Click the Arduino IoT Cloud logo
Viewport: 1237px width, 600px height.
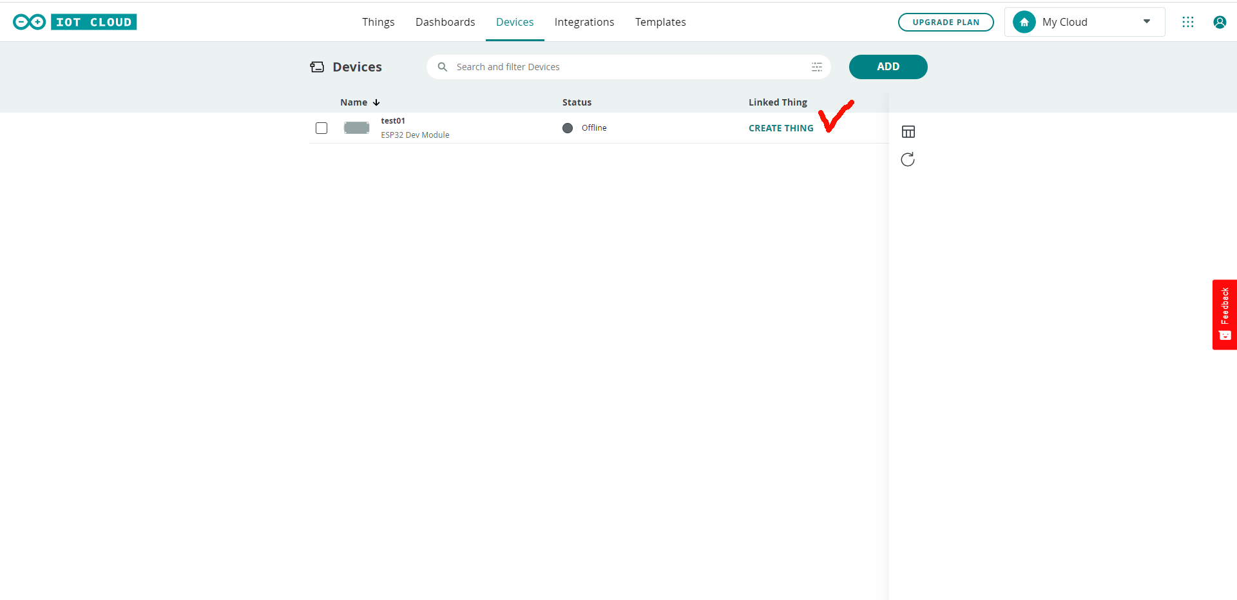click(x=75, y=22)
